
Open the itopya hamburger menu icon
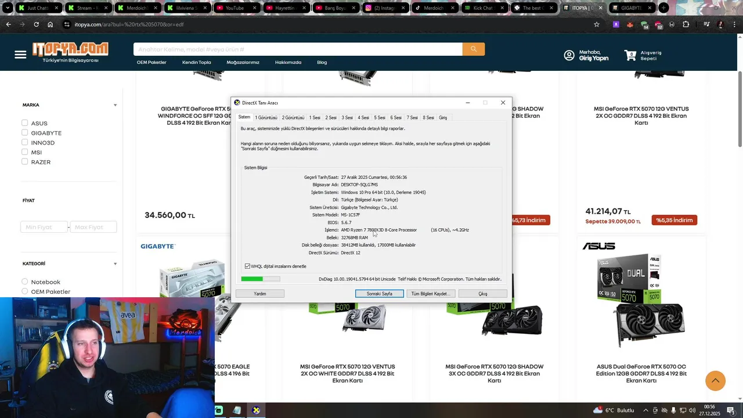(20, 55)
